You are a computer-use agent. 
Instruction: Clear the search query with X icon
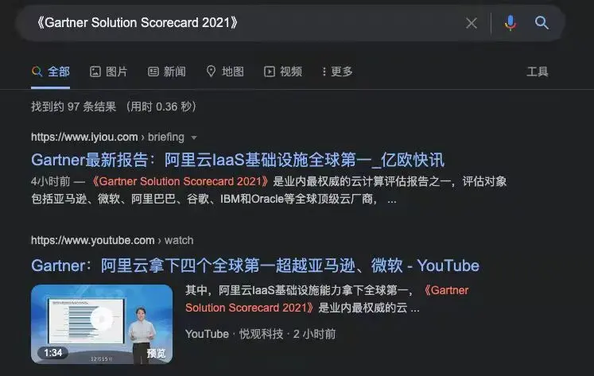click(x=472, y=23)
